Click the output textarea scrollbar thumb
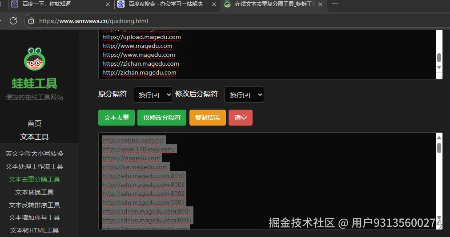The height and width of the screenshot is (237, 450). pyautogui.click(x=439, y=148)
